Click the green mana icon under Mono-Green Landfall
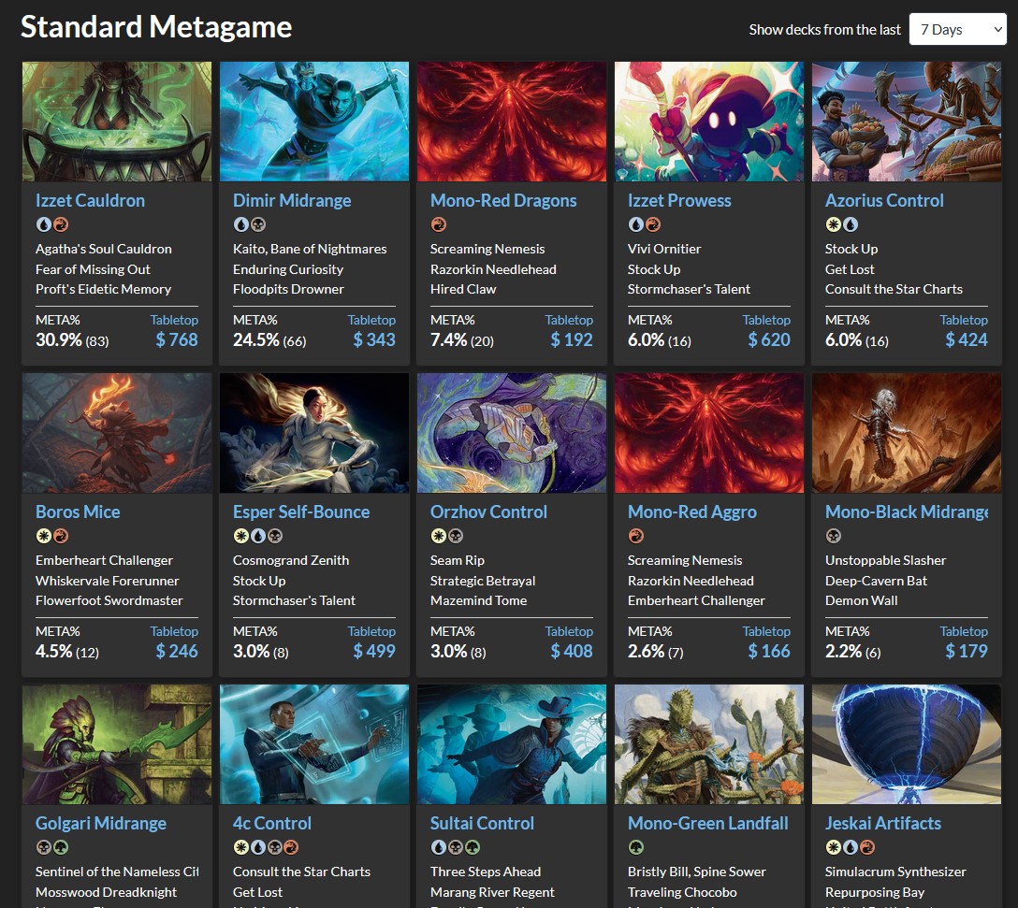The width and height of the screenshot is (1018, 908). click(x=635, y=847)
